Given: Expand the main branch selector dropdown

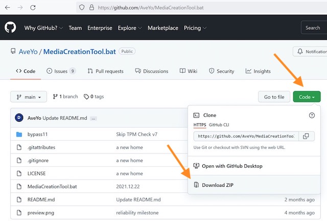Looking at the screenshot, I should click(x=29, y=97).
